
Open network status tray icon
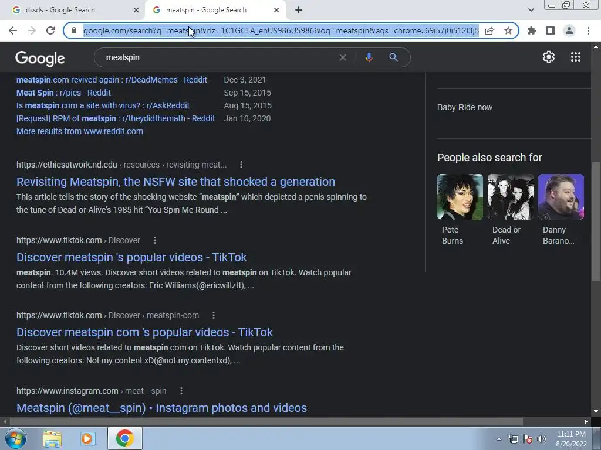pos(513,439)
